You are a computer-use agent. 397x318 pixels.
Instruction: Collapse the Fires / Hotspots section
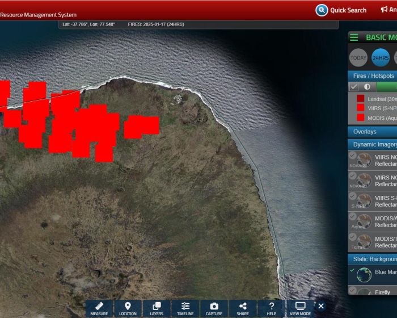point(373,76)
